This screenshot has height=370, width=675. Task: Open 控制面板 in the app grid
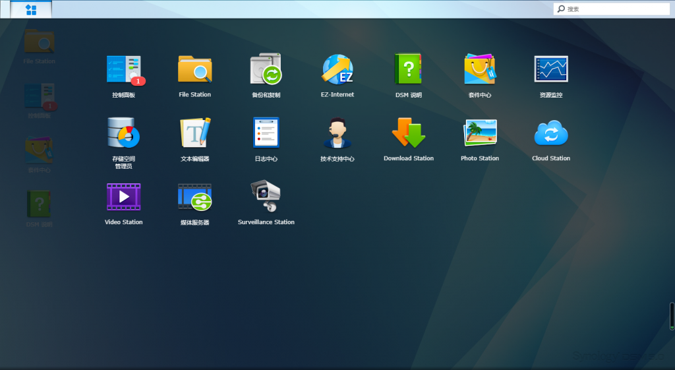tap(124, 76)
